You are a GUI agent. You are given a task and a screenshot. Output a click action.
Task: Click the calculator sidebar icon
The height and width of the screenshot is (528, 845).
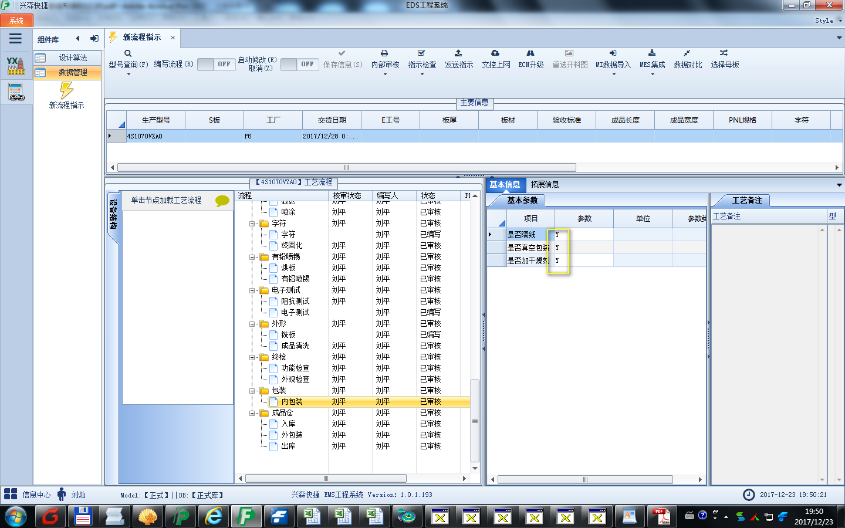pos(16,92)
